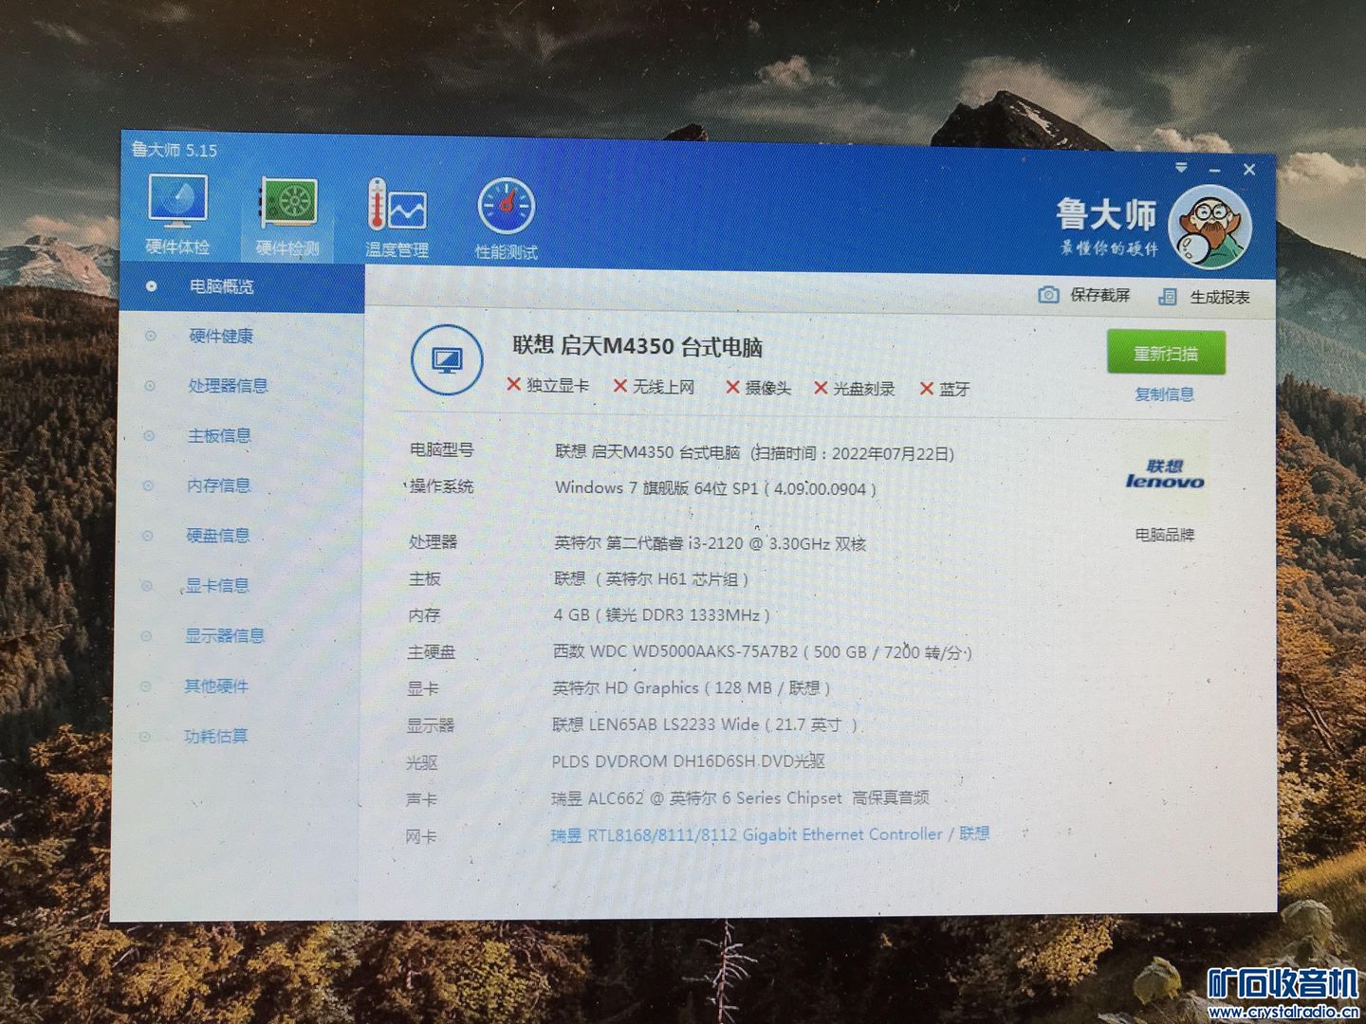This screenshot has width=1366, height=1024.
Task: Click the green 重新扫描 rescan button
Action: pos(1166,353)
